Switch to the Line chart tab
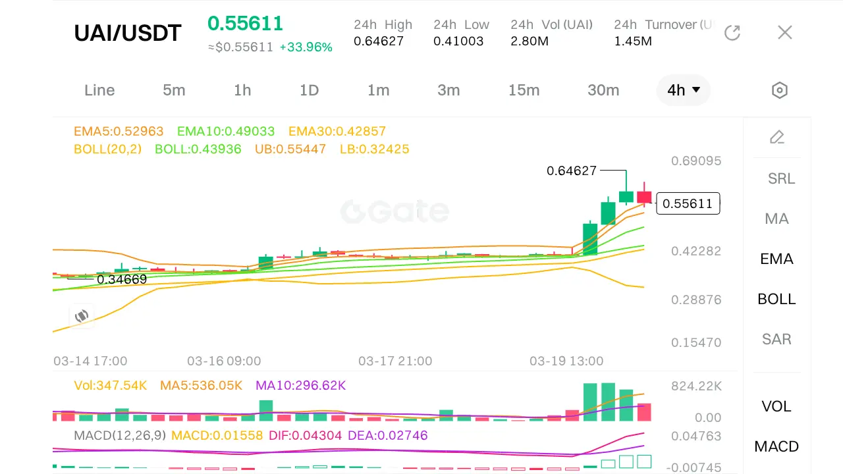The width and height of the screenshot is (843, 474). 99,90
